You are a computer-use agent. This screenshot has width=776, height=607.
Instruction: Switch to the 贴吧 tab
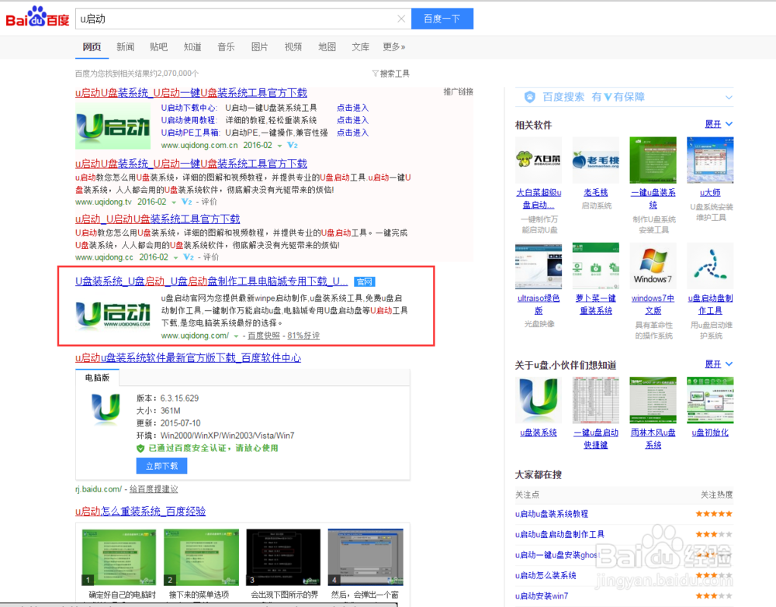coord(159,47)
